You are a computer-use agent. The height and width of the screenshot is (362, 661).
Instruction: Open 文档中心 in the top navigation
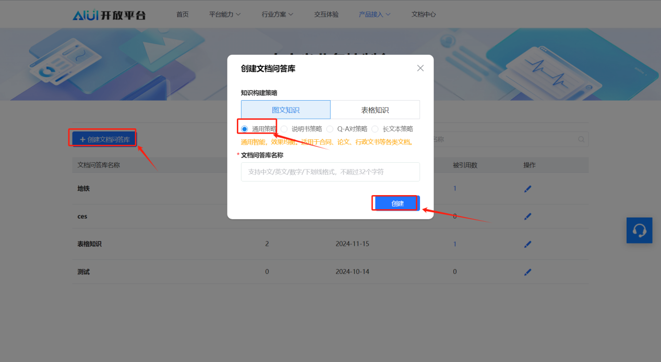click(x=424, y=15)
